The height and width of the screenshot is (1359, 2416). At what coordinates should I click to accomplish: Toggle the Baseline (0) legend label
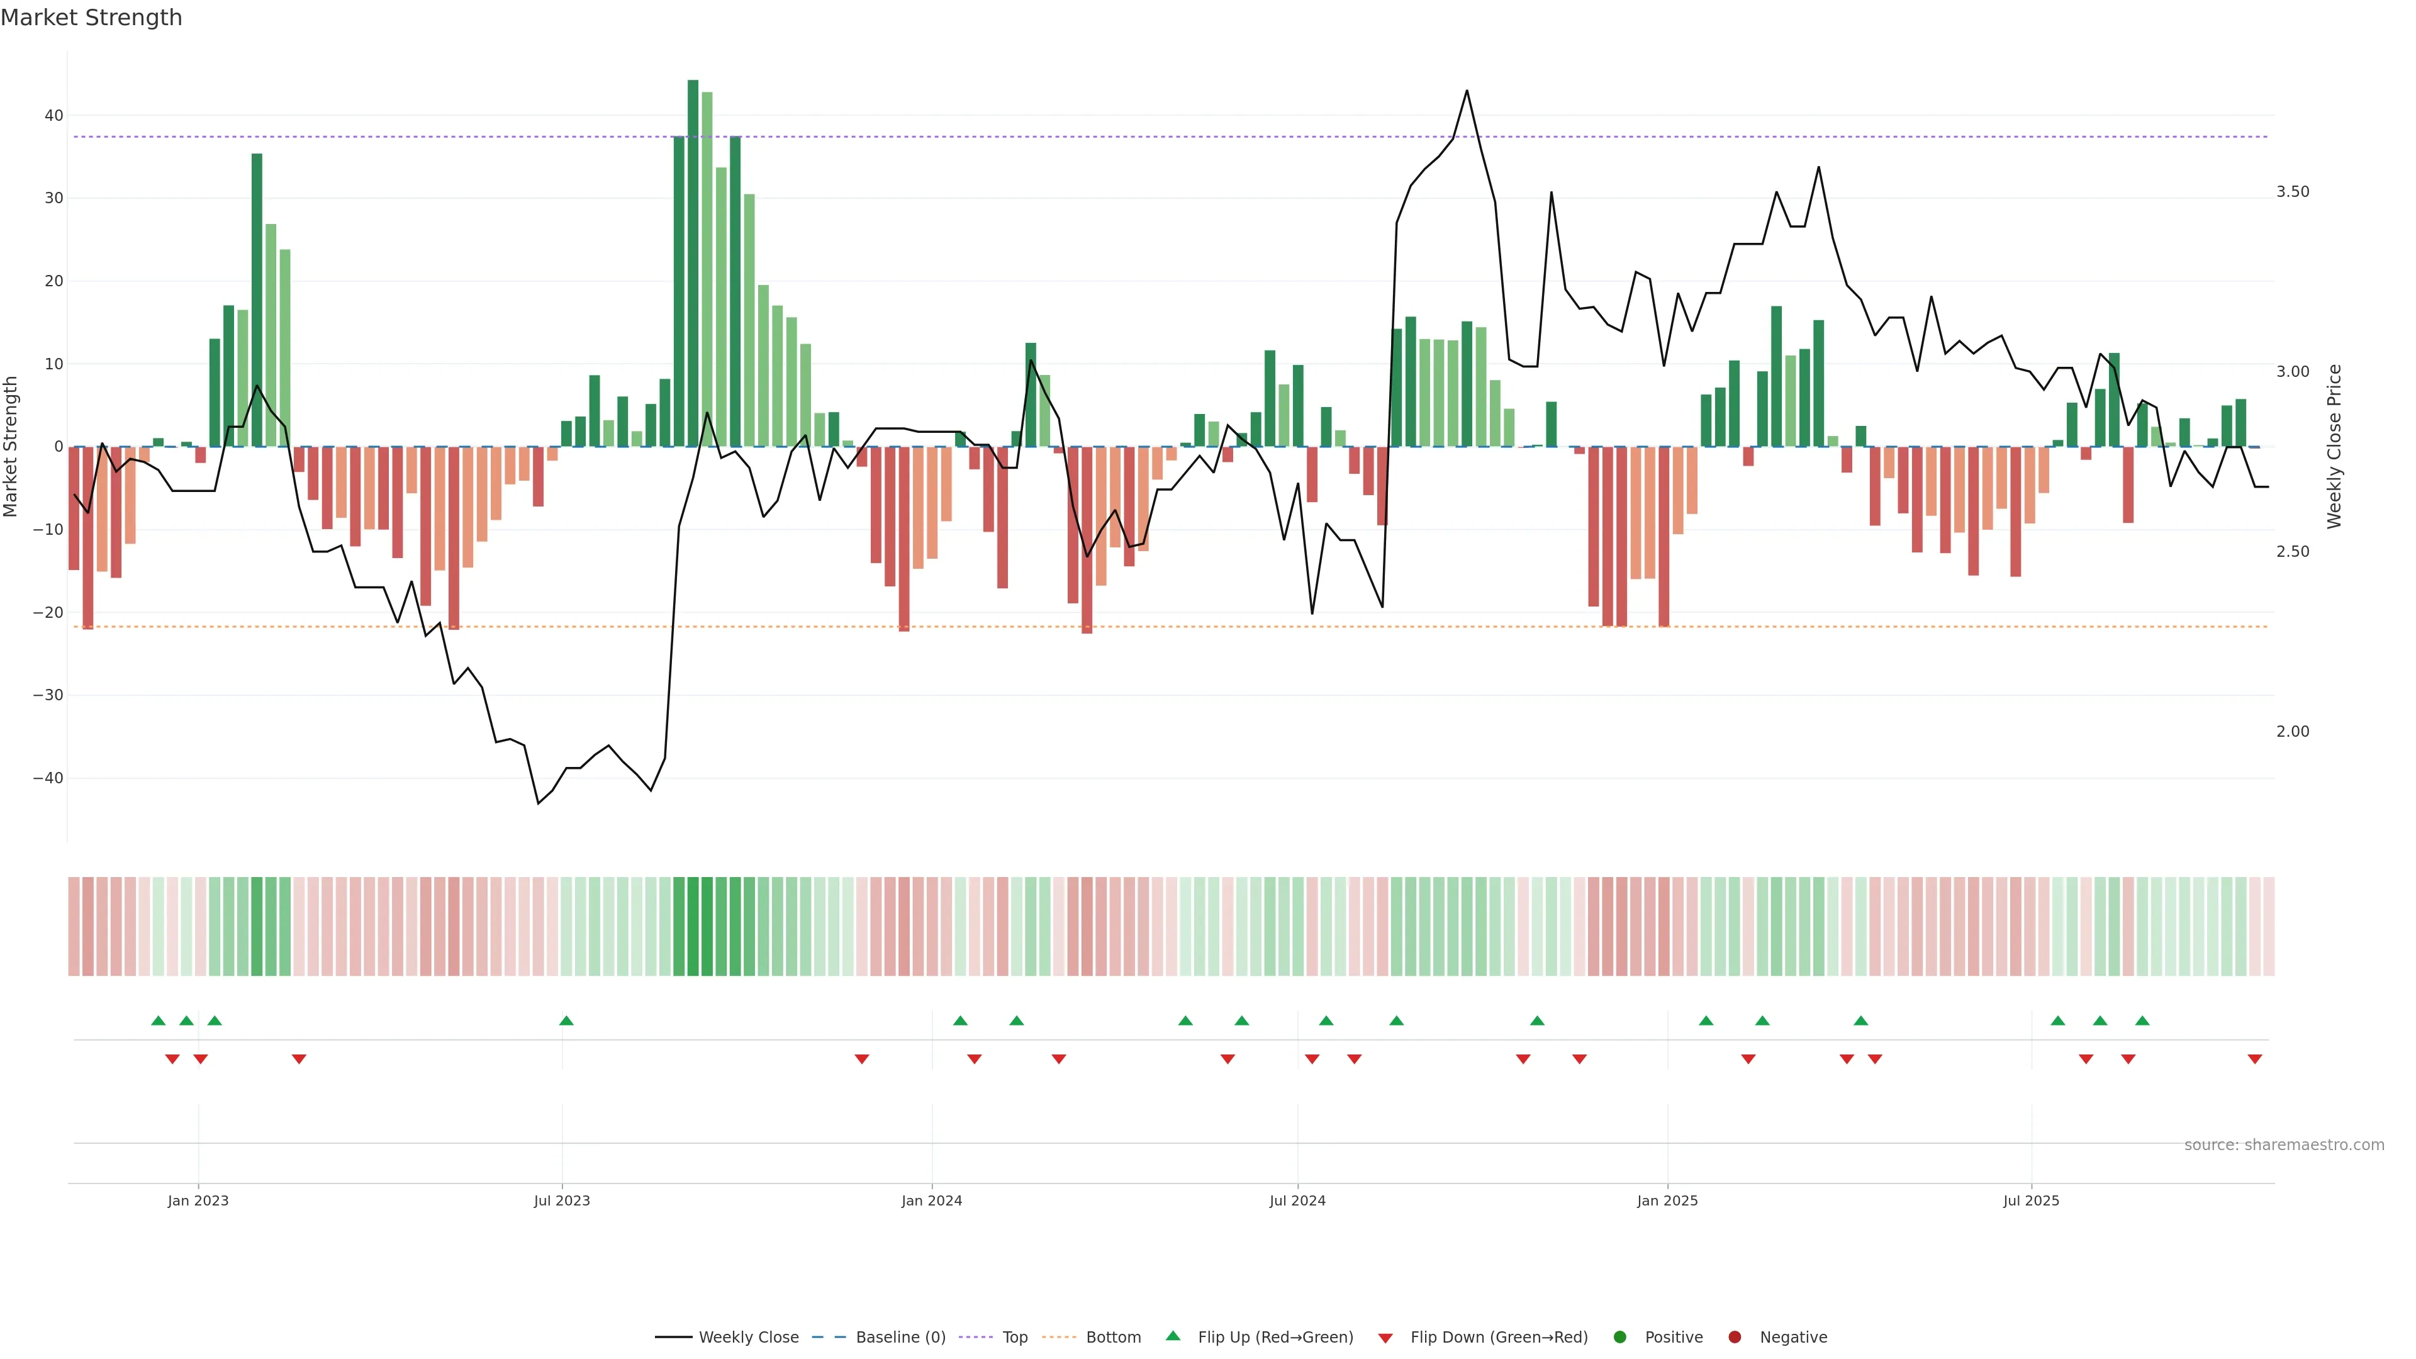[900, 1336]
